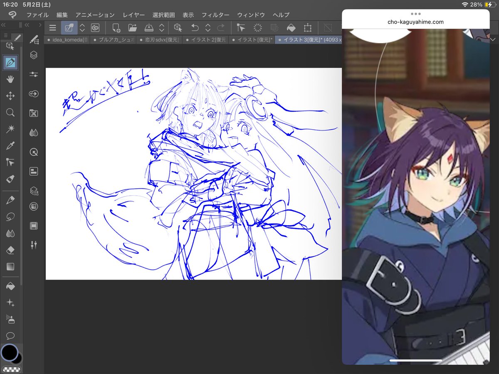
Task: Switch to イラスト[復元]* canvas tab
Action: tap(251, 40)
